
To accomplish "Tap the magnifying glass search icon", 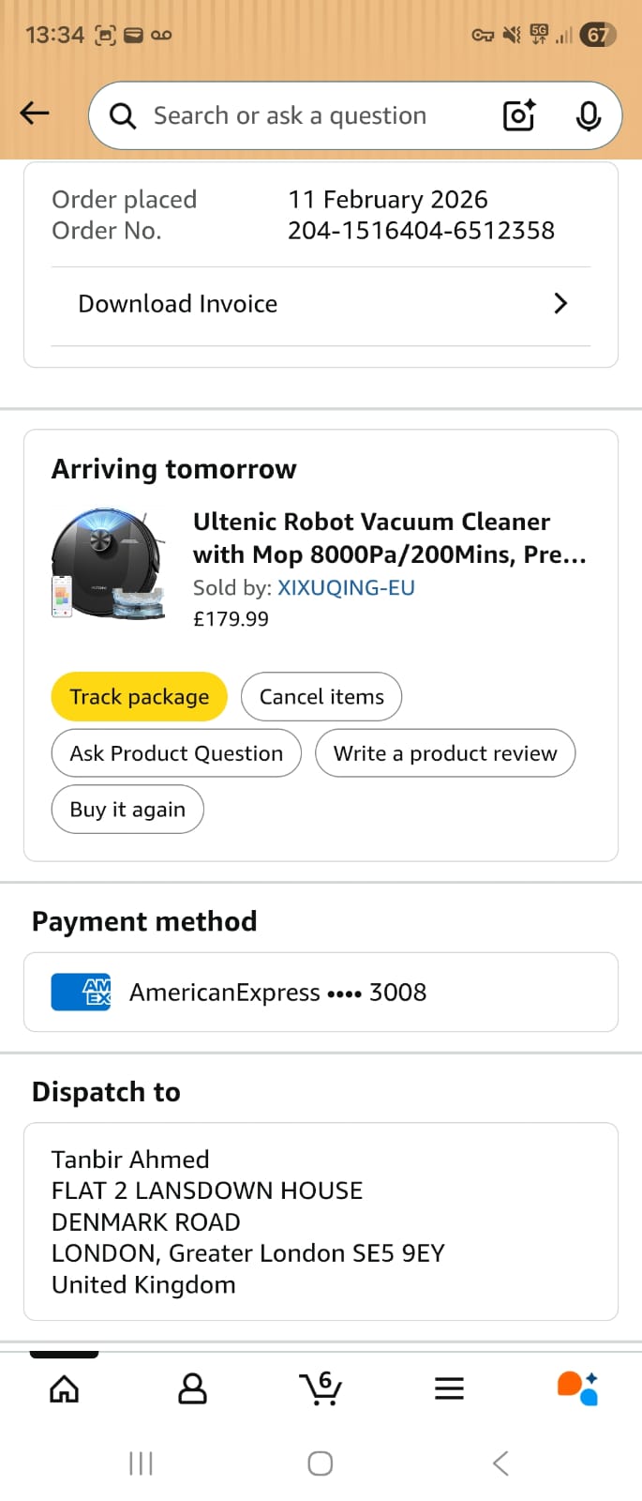I will (123, 115).
